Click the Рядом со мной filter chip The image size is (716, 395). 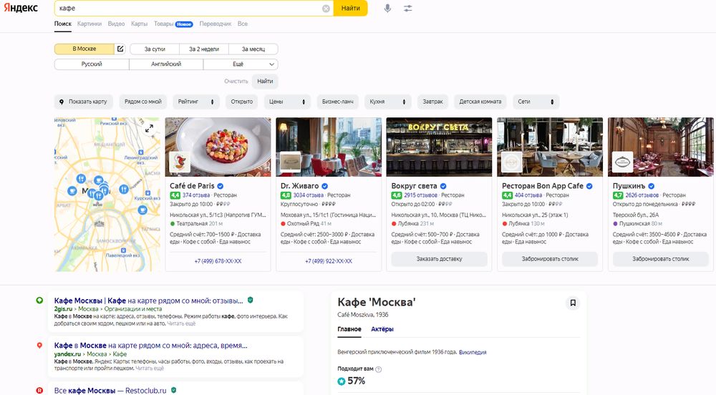coord(143,102)
